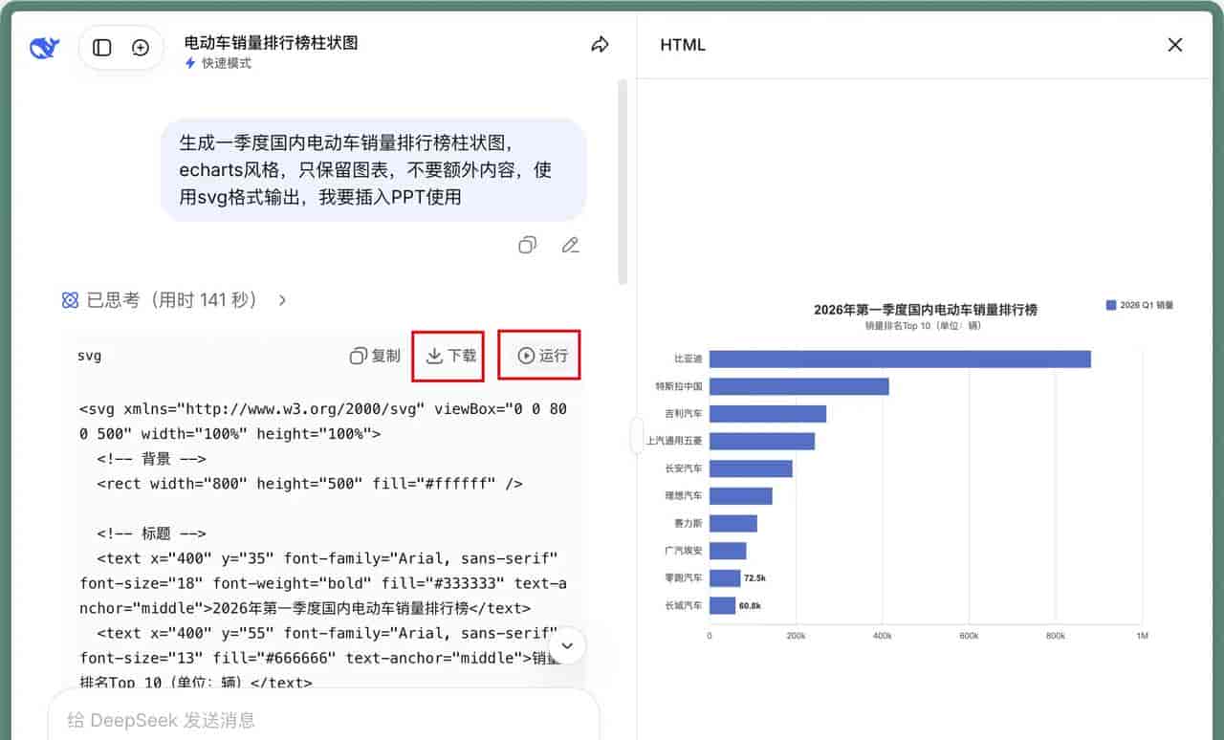
Task: Click the user prompt message bubble
Action: pyautogui.click(x=373, y=170)
